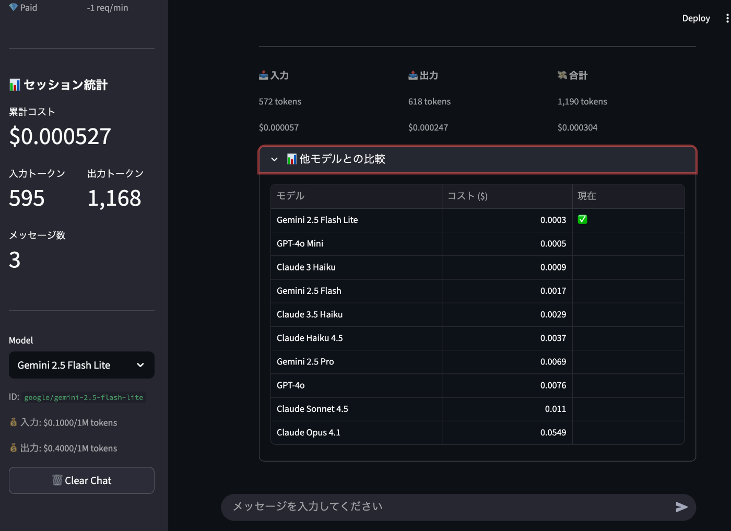Click the 0.0005 cost cell
This screenshot has height=531, width=731.
tap(507, 244)
